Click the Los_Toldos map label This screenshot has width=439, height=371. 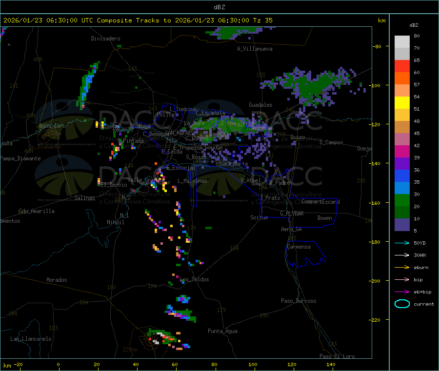point(194,279)
